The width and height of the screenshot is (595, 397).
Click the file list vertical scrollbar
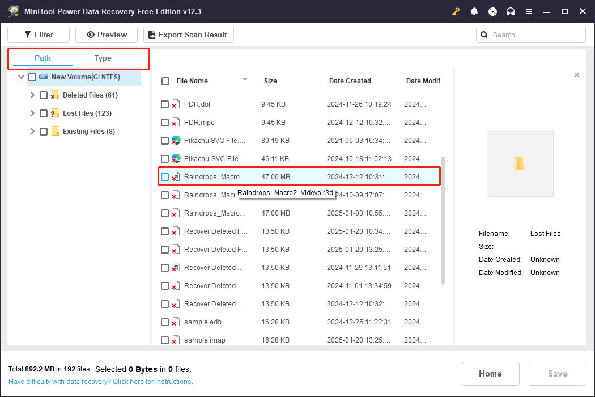click(x=443, y=221)
